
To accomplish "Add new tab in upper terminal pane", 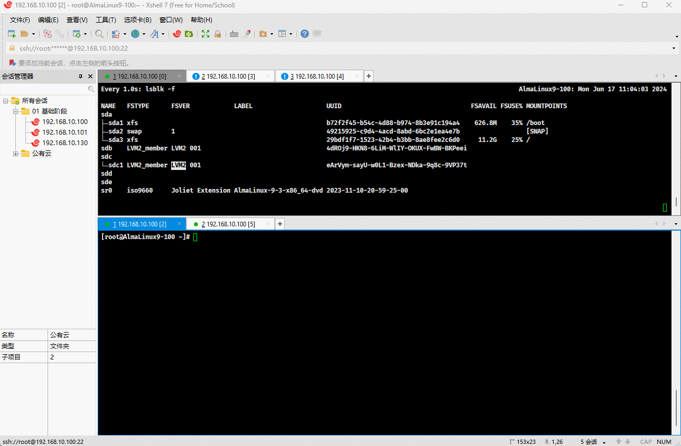I will (369, 77).
